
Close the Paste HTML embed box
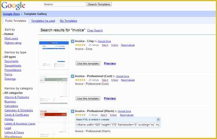click(x=158, y=120)
